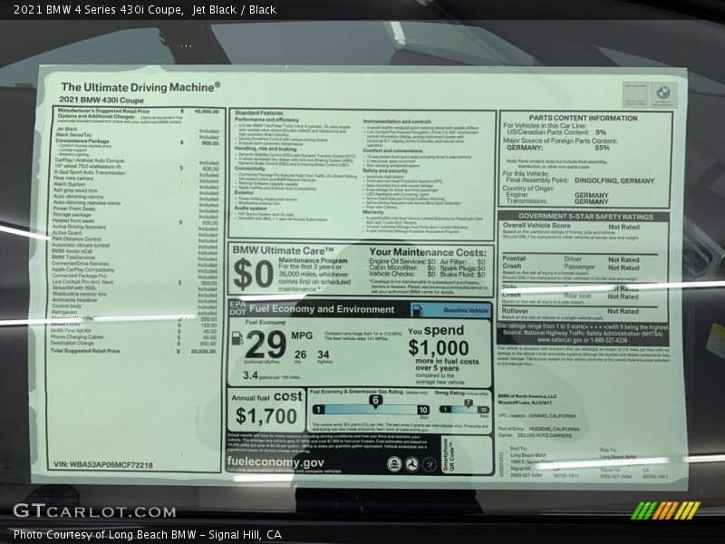Select the "2021 BMW 430i Coupe" model line
Image resolution: width=725 pixels, height=544 pixels.
pos(101,100)
